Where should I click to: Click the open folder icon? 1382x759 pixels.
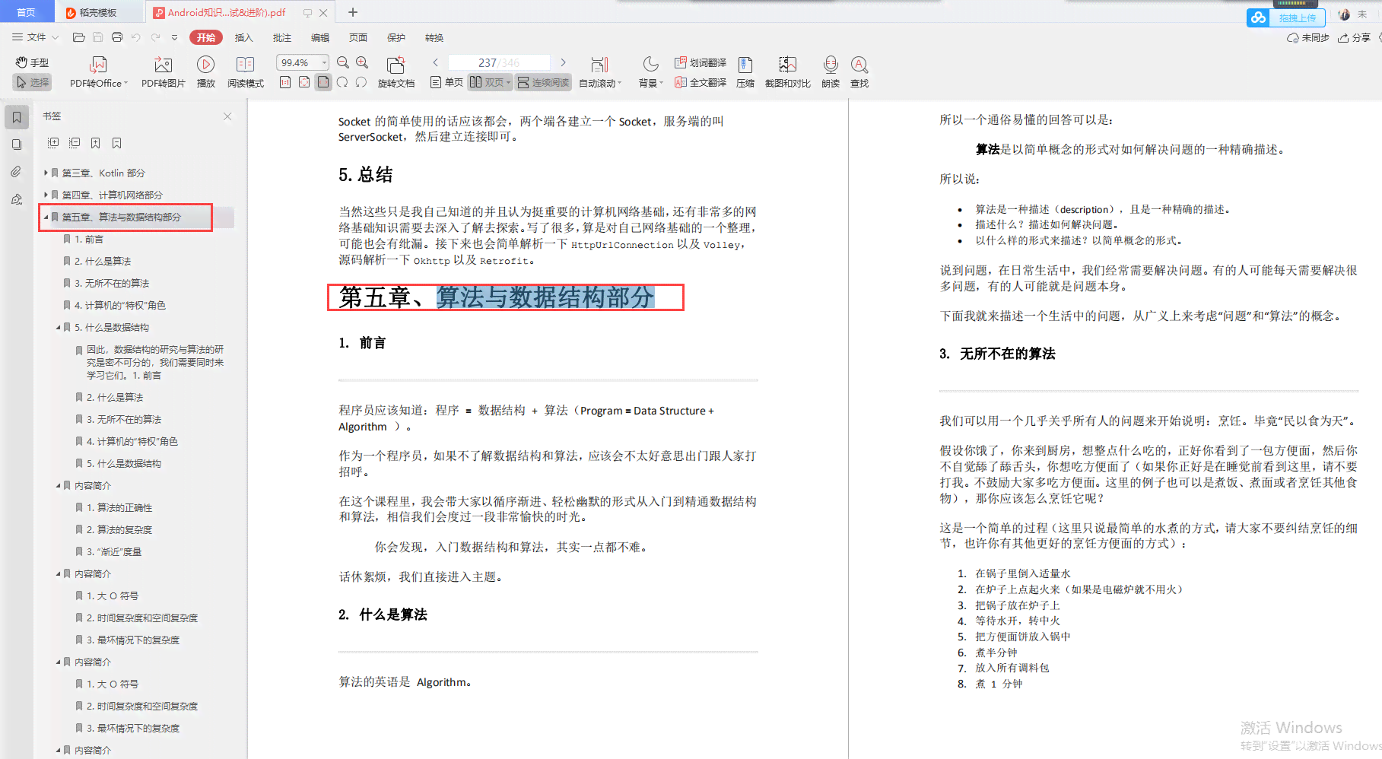coord(78,37)
